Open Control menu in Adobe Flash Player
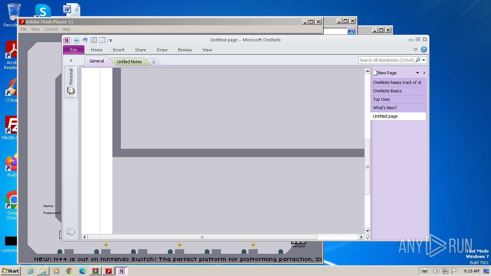 pyautogui.click(x=51, y=29)
